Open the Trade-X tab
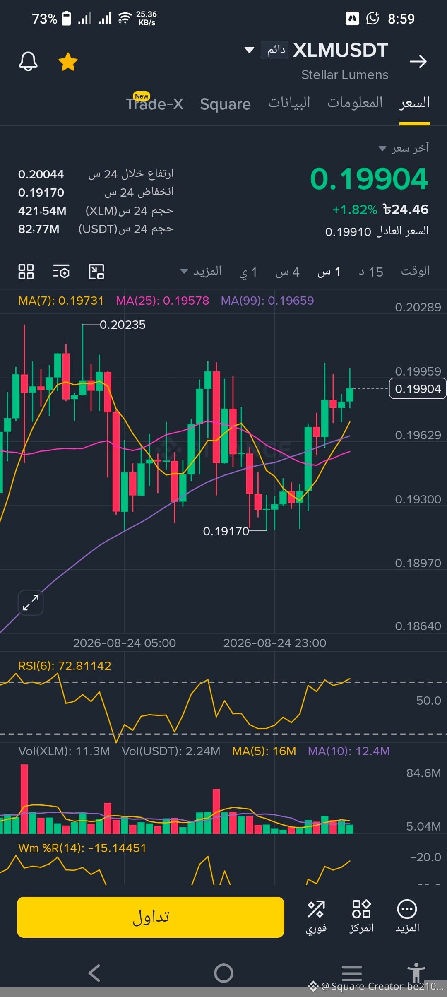Screen dimensions: 447x997 154,103
